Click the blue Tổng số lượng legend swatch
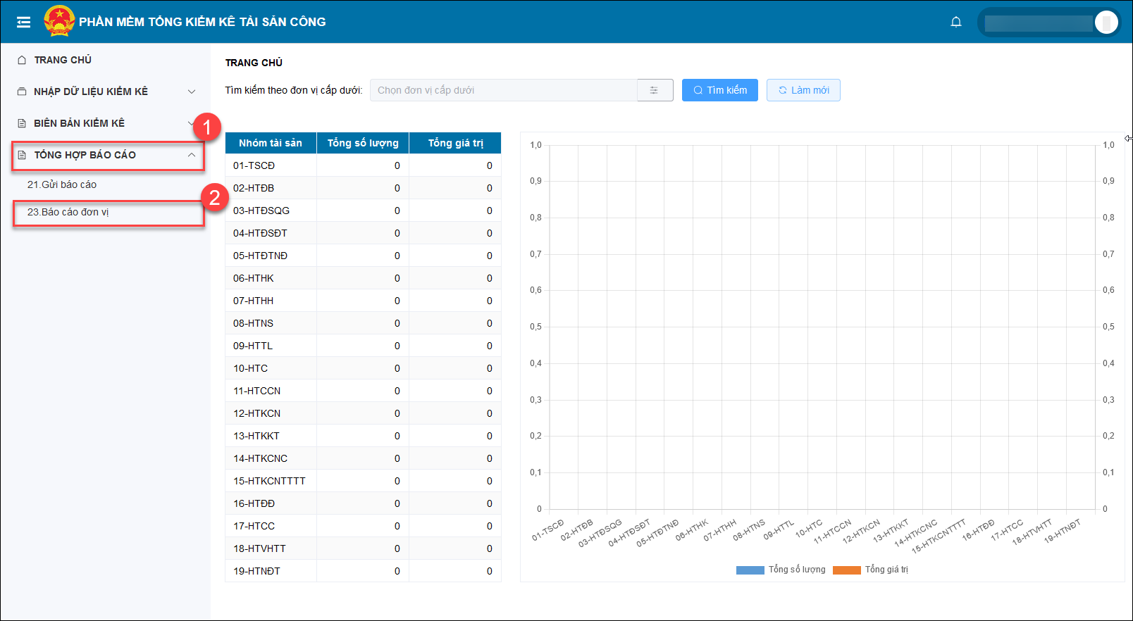 tap(750, 570)
